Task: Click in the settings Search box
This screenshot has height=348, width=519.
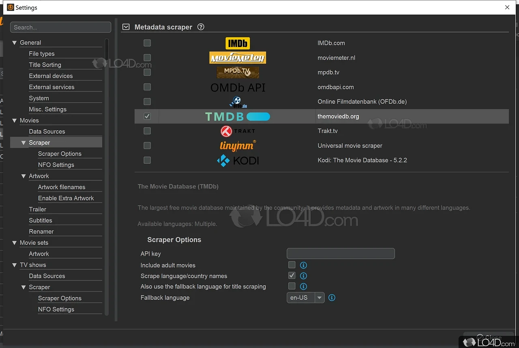Action: coord(60,28)
